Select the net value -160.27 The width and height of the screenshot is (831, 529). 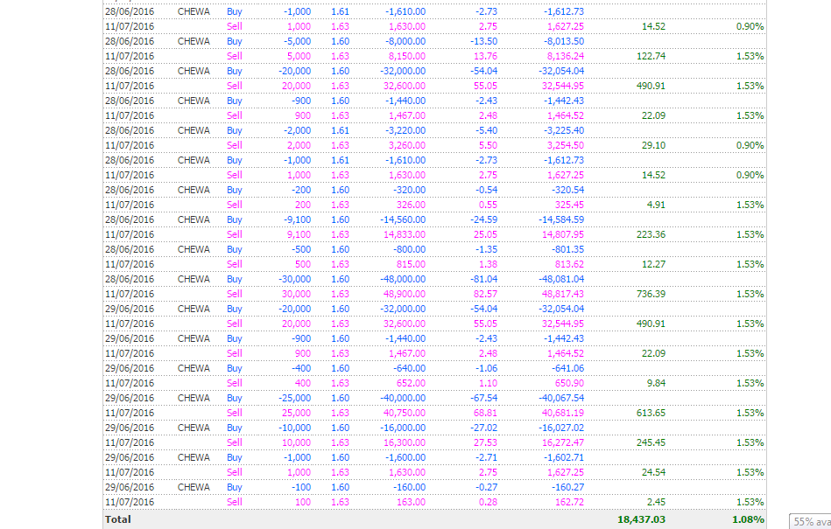click(x=567, y=485)
